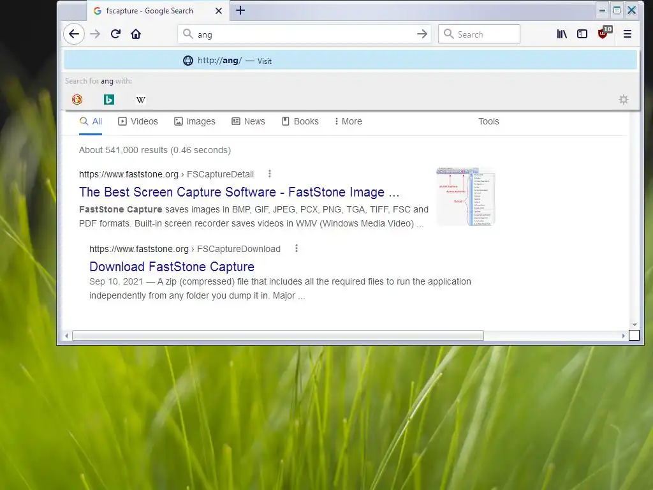653x490 pixels.
Task: Open the Download FastStone Capture link
Action: tap(172, 267)
